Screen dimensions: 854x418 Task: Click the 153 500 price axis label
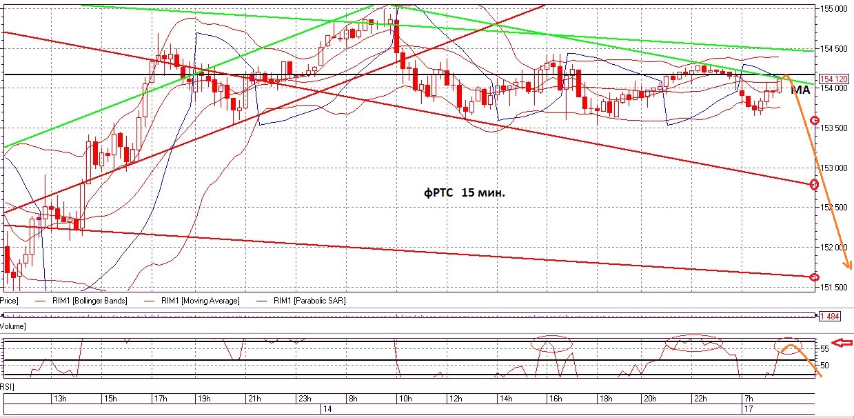tap(835, 128)
